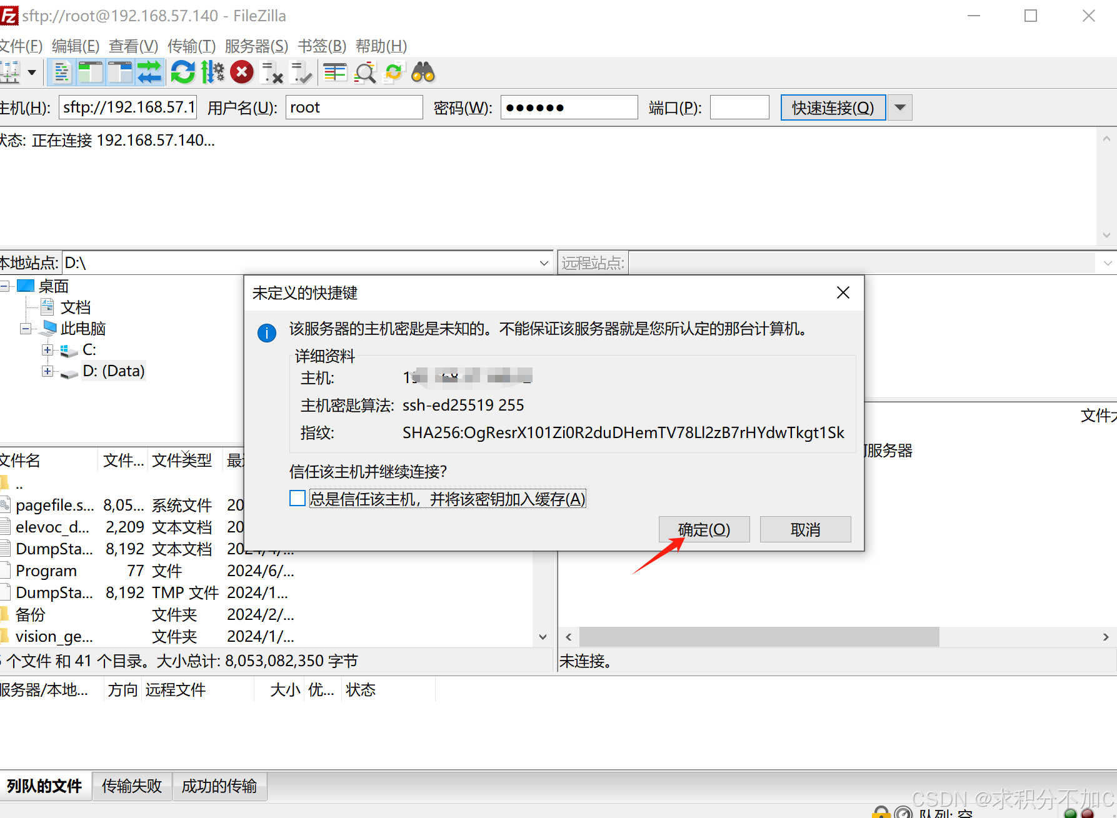Click the C: drive icon
The height and width of the screenshot is (818, 1117).
click(69, 351)
